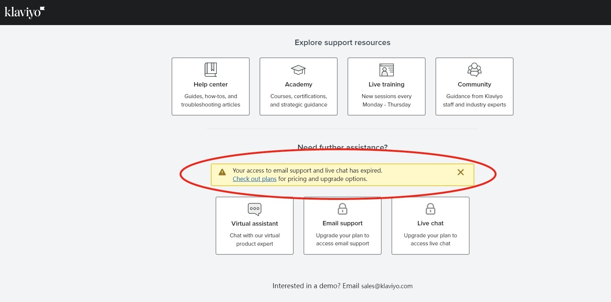Dismiss the expired access warning banner
This screenshot has height=302, width=611.
[461, 172]
